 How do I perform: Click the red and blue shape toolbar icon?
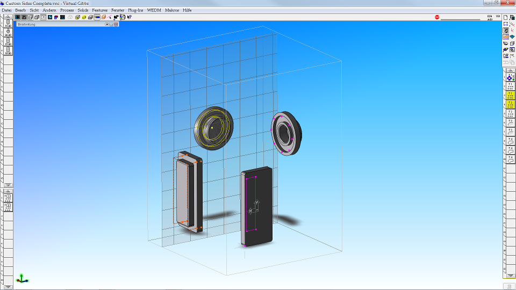click(x=56, y=17)
